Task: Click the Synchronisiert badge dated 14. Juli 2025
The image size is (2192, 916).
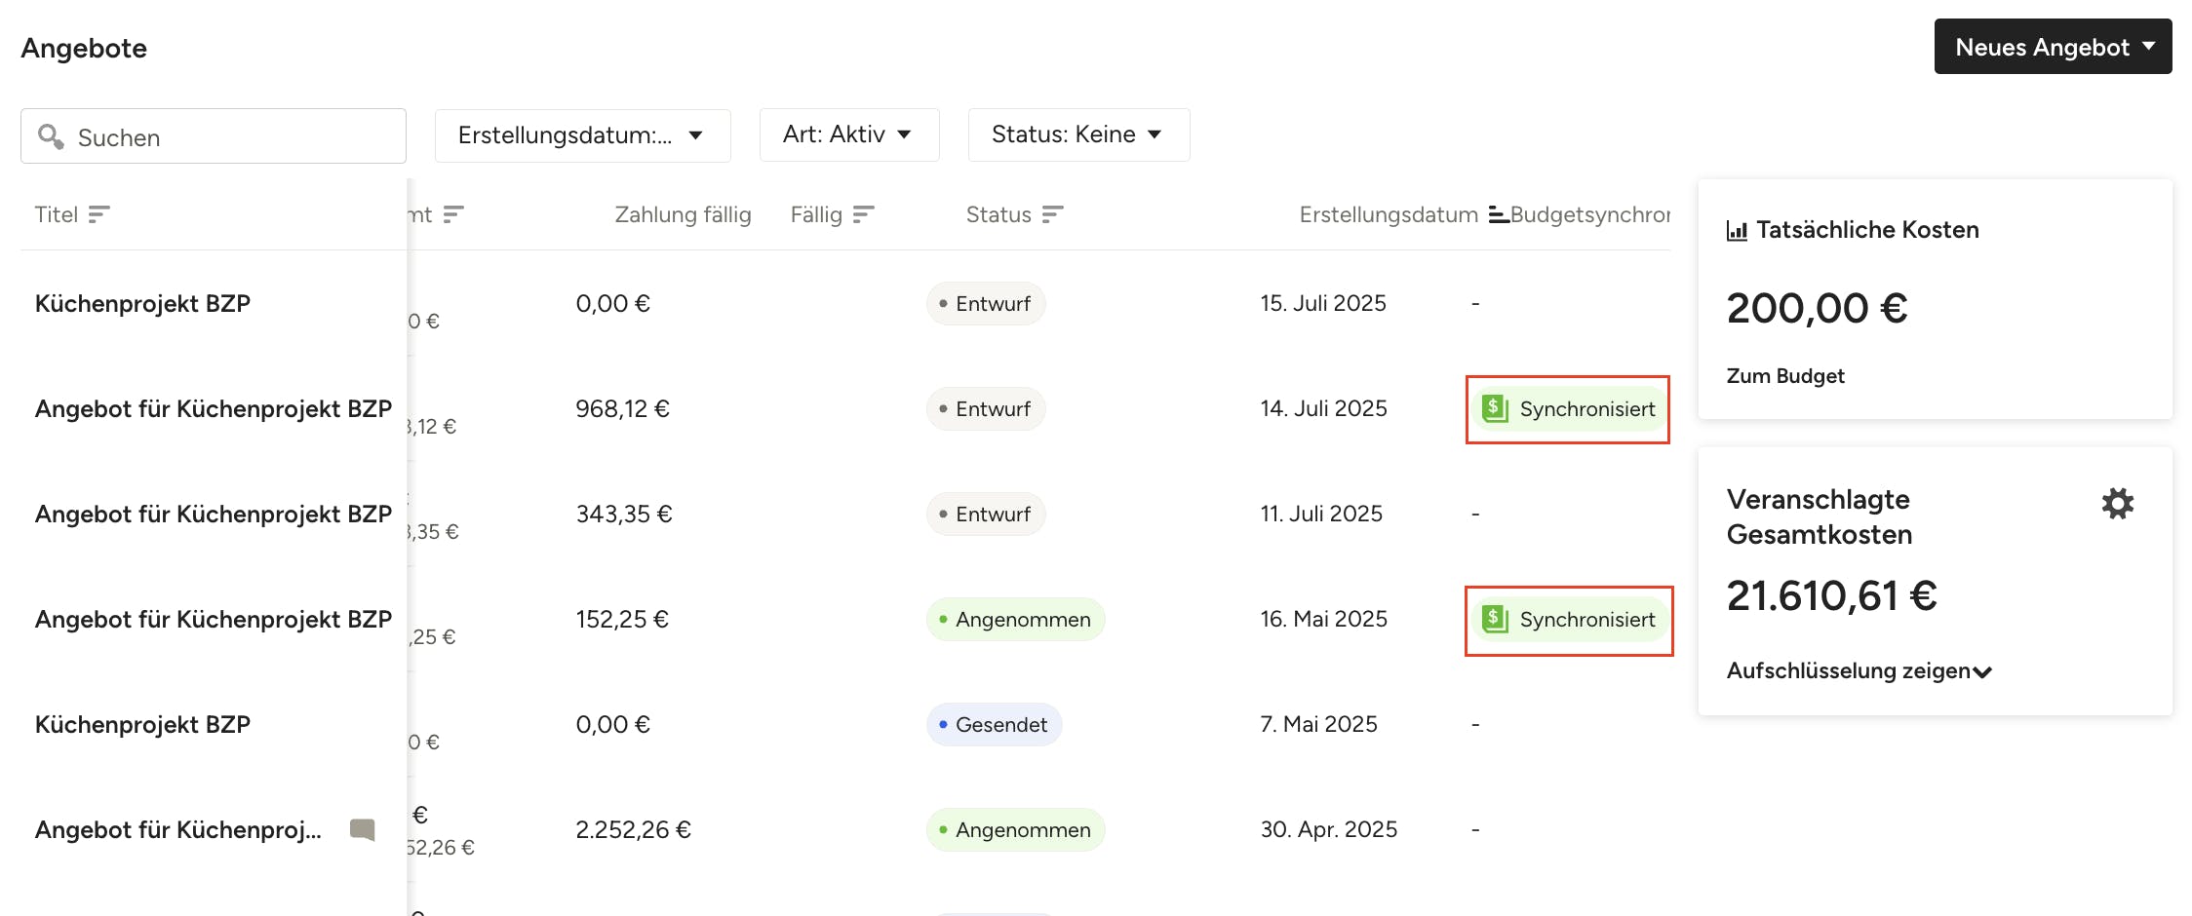Action: click(x=1568, y=409)
